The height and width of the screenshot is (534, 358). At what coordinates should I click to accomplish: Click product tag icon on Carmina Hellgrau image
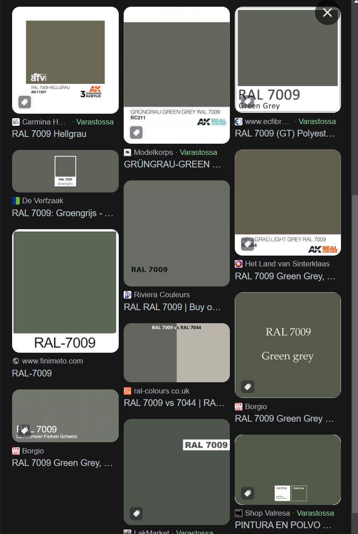tap(25, 102)
